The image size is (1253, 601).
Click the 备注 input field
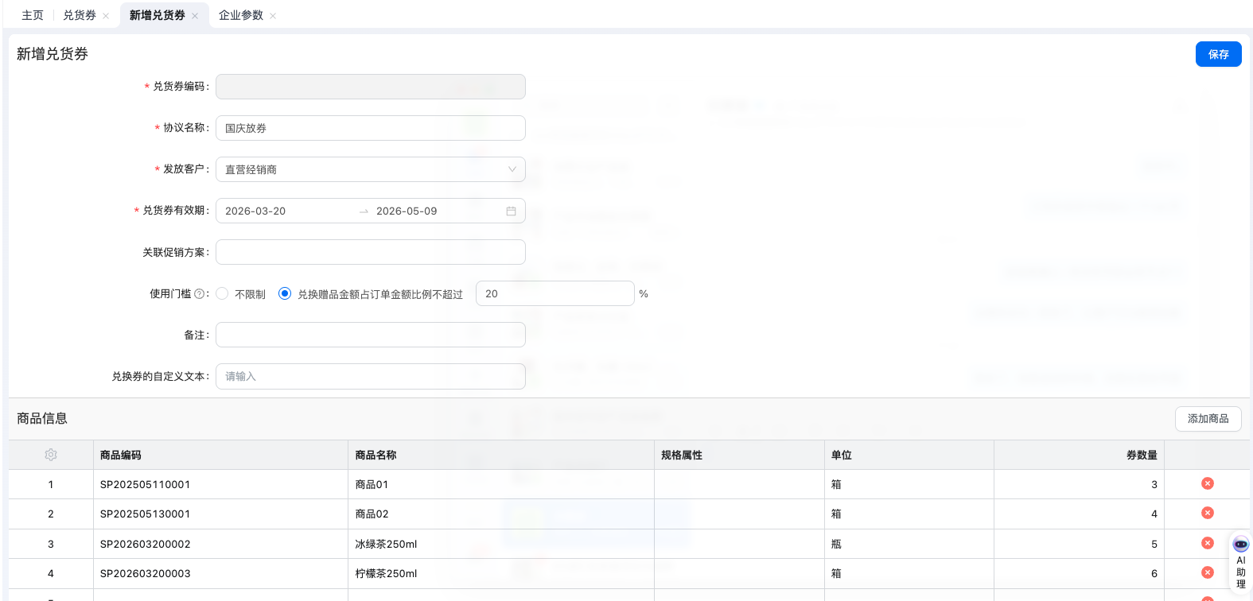371,335
